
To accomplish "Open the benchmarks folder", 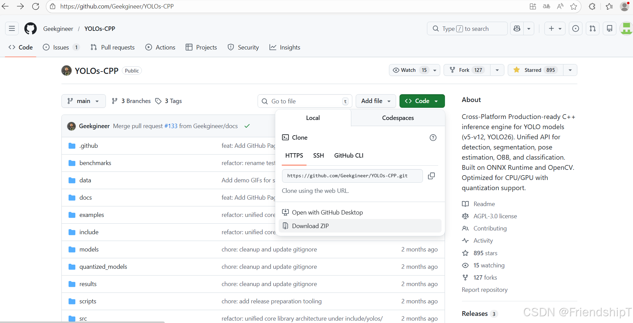I will pyautogui.click(x=95, y=163).
